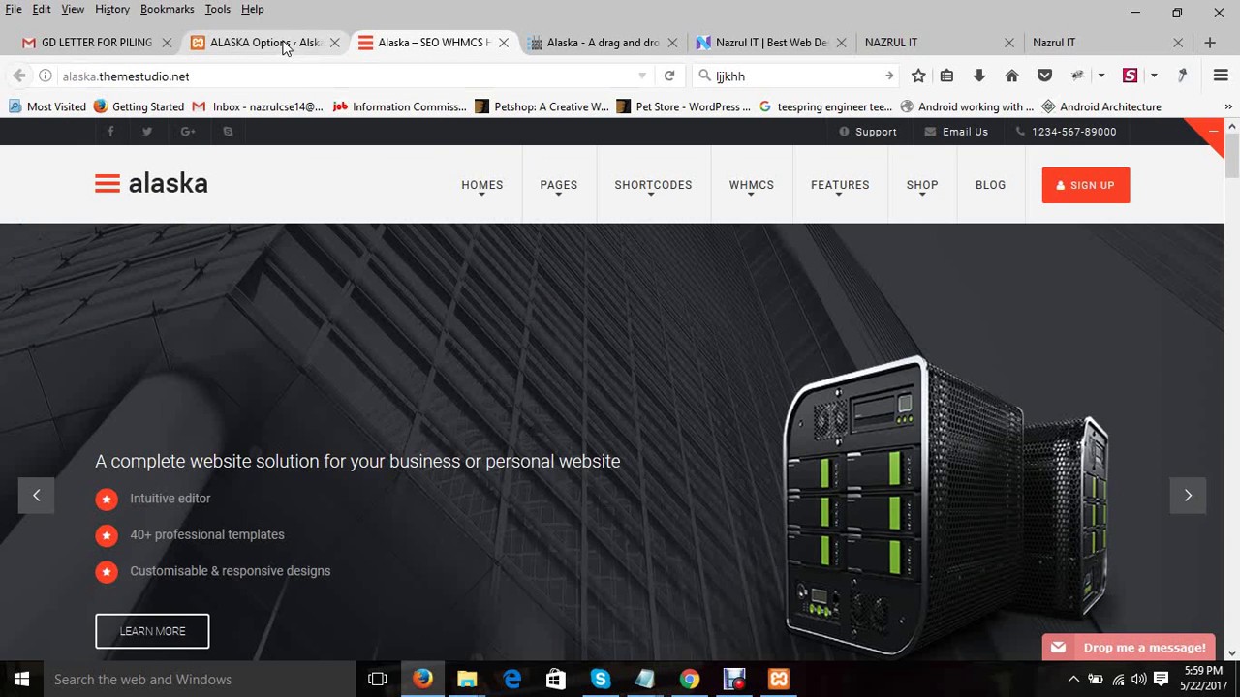Open the File menu

coord(14,9)
